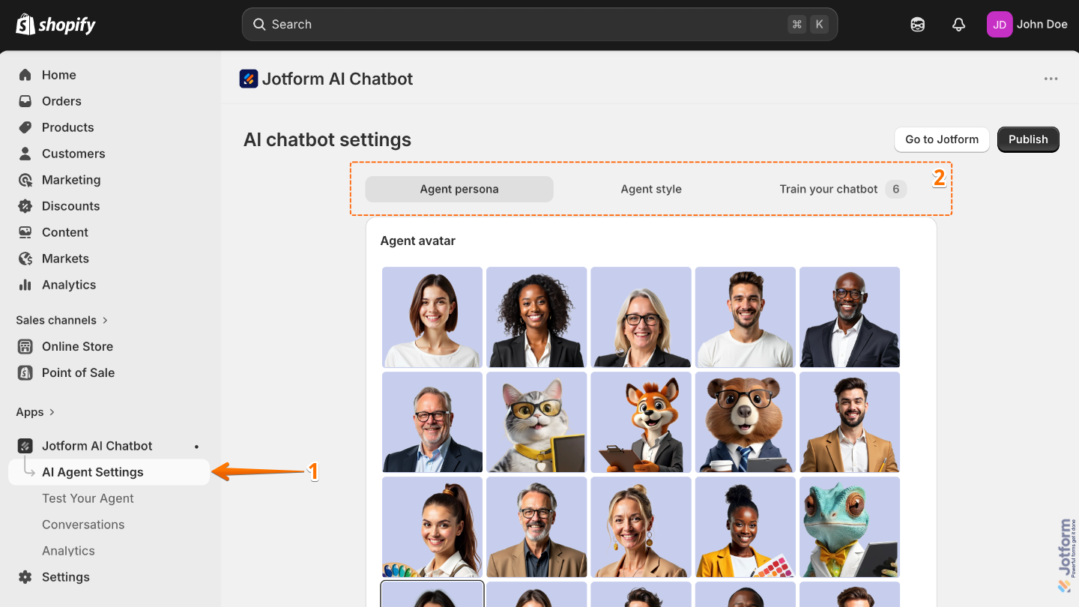Select the cat avatar for the agent
Viewport: 1079px width, 607px height.
coord(536,422)
